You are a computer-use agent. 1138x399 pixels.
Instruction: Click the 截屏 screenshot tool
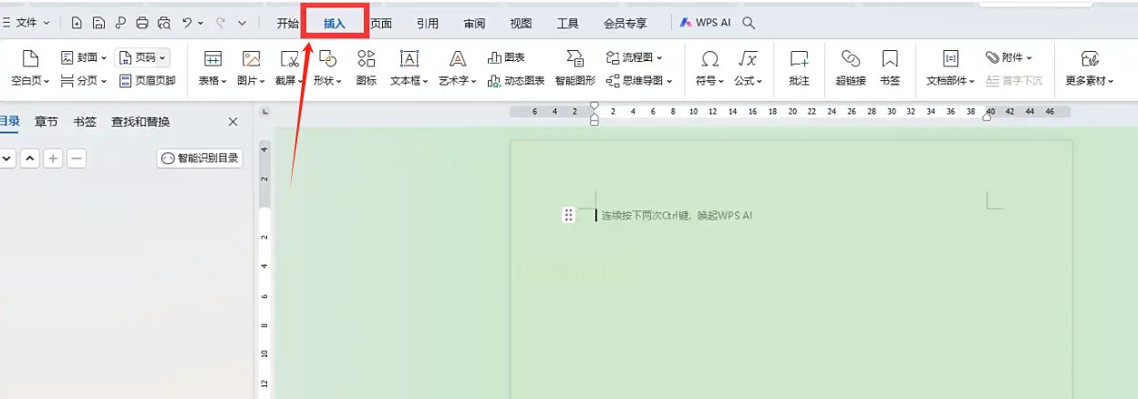point(289,69)
